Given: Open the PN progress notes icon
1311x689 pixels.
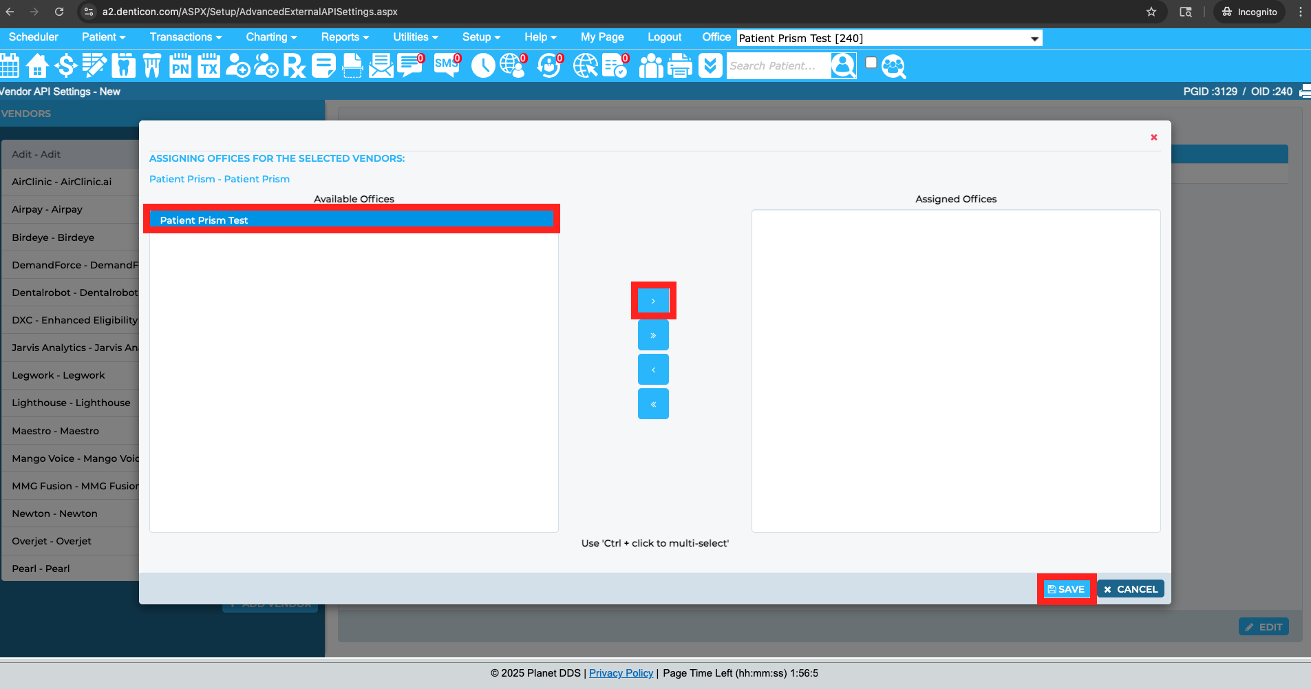Looking at the screenshot, I should [180, 66].
